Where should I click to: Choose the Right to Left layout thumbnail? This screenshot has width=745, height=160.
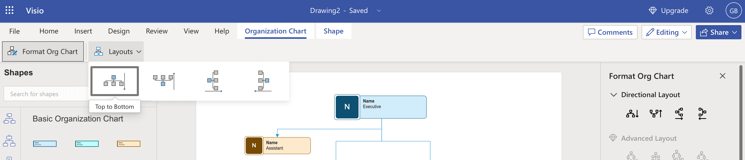(x=263, y=81)
